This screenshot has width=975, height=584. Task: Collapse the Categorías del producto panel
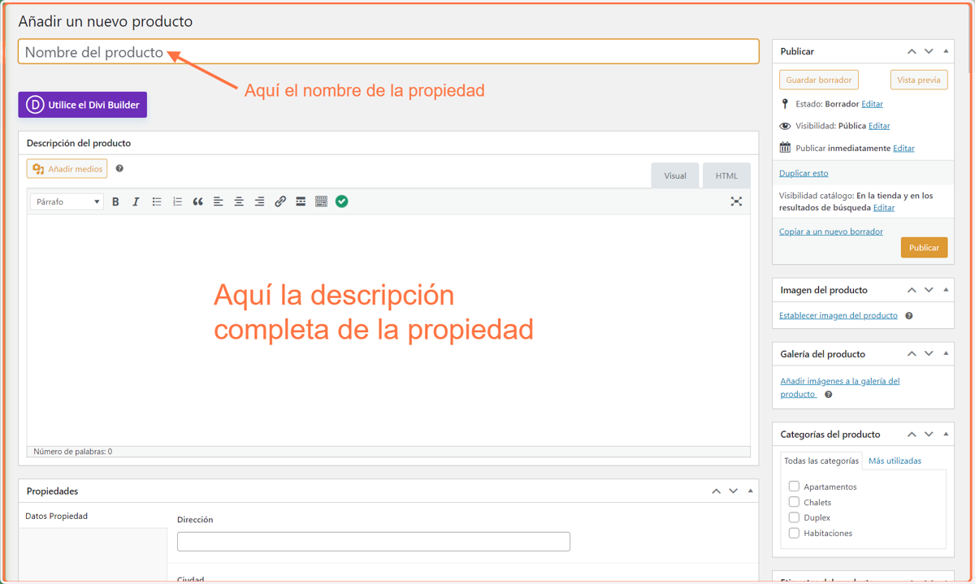tap(946, 435)
